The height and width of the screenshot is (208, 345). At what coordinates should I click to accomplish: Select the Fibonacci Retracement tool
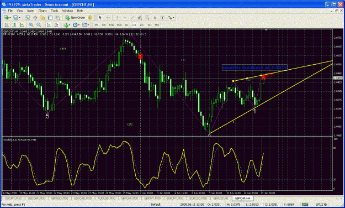coord(147,18)
